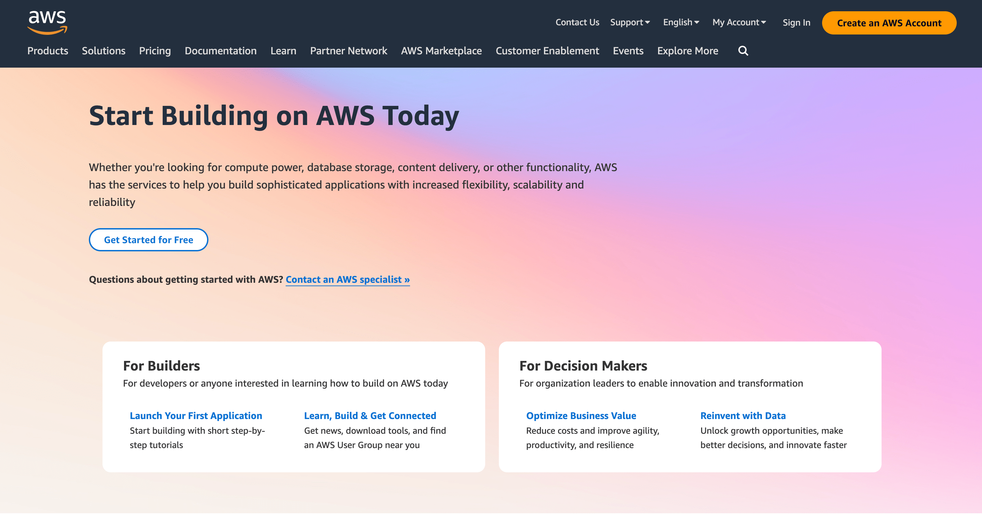Open the Products menu
982x515 pixels.
point(47,51)
